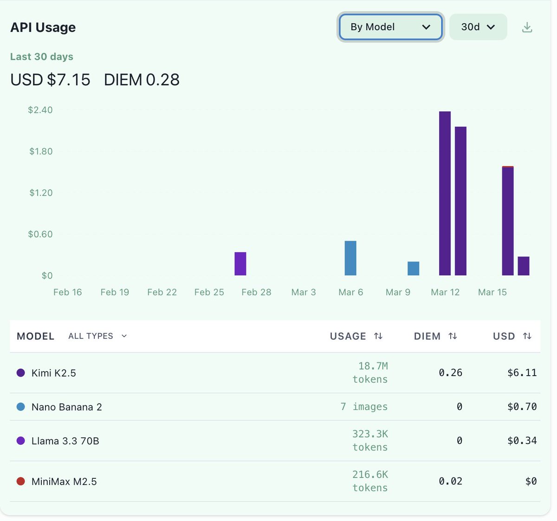Open the By Model grouping dropdown
Screen dimensions: 557x521
pos(391,27)
